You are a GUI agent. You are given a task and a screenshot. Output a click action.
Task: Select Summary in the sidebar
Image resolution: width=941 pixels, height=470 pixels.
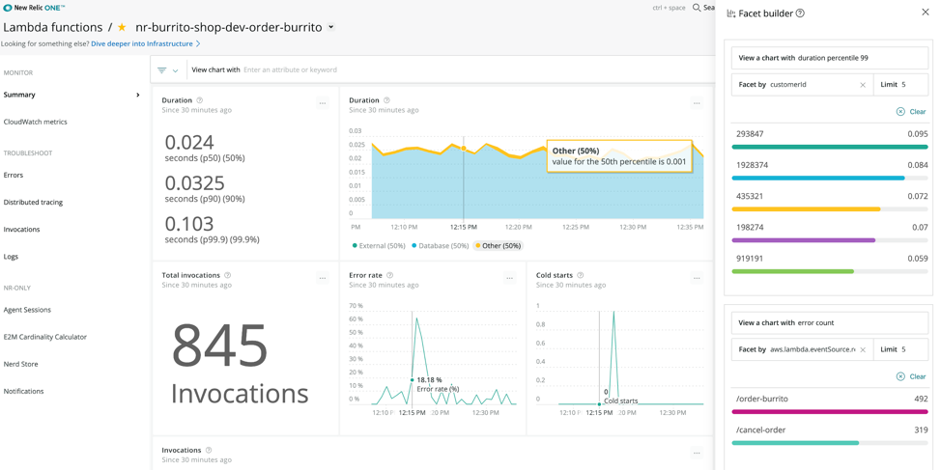(19, 95)
